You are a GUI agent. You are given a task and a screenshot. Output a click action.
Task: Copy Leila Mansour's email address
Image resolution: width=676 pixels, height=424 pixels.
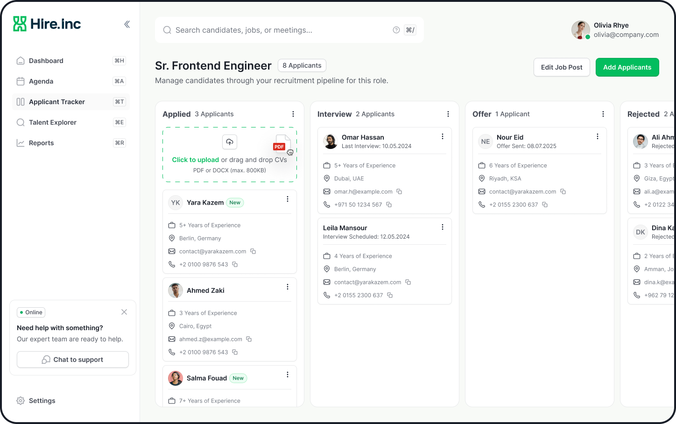408,282
